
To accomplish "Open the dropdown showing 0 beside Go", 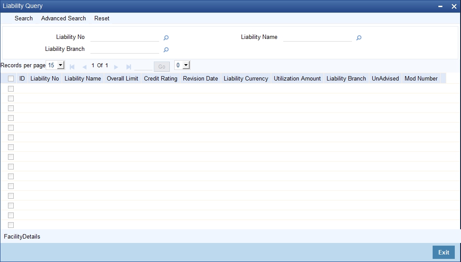I will click(182, 65).
